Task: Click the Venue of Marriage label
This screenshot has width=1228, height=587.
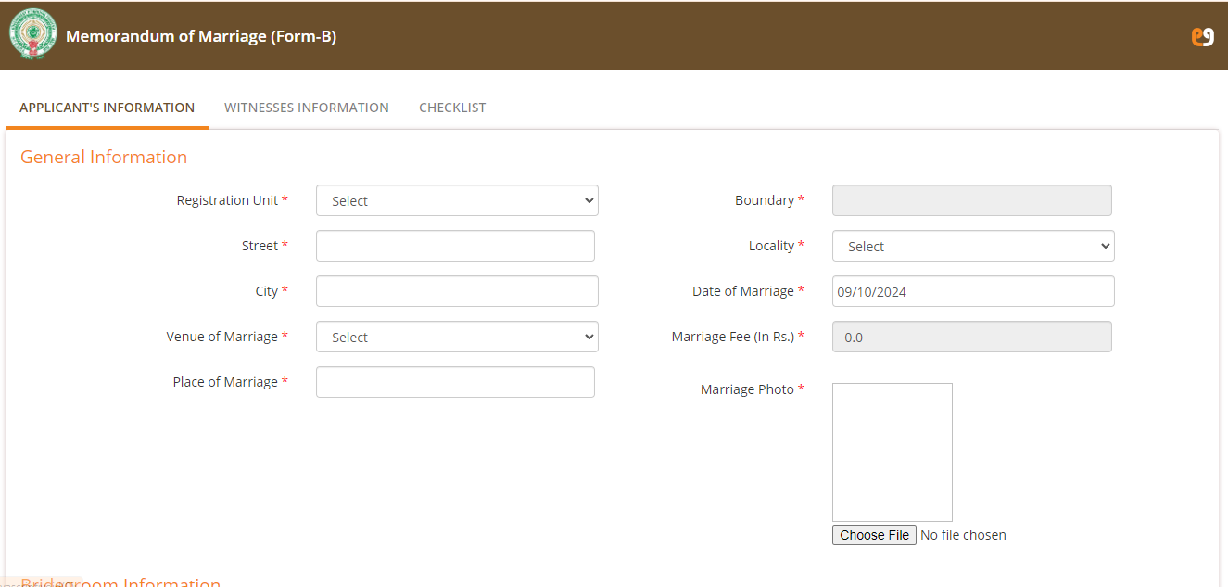Action: pyautogui.click(x=227, y=337)
